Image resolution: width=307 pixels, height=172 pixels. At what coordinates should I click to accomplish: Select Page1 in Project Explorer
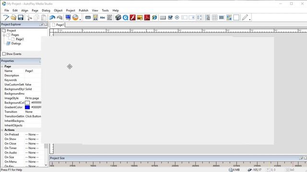[20, 39]
